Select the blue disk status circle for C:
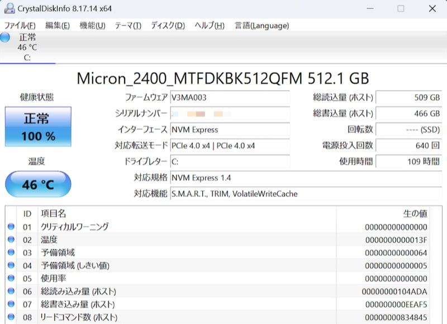 pyautogui.click(x=5, y=37)
